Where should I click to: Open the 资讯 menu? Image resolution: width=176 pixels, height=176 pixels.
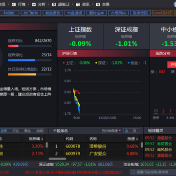pyautogui.click(x=83, y=4)
